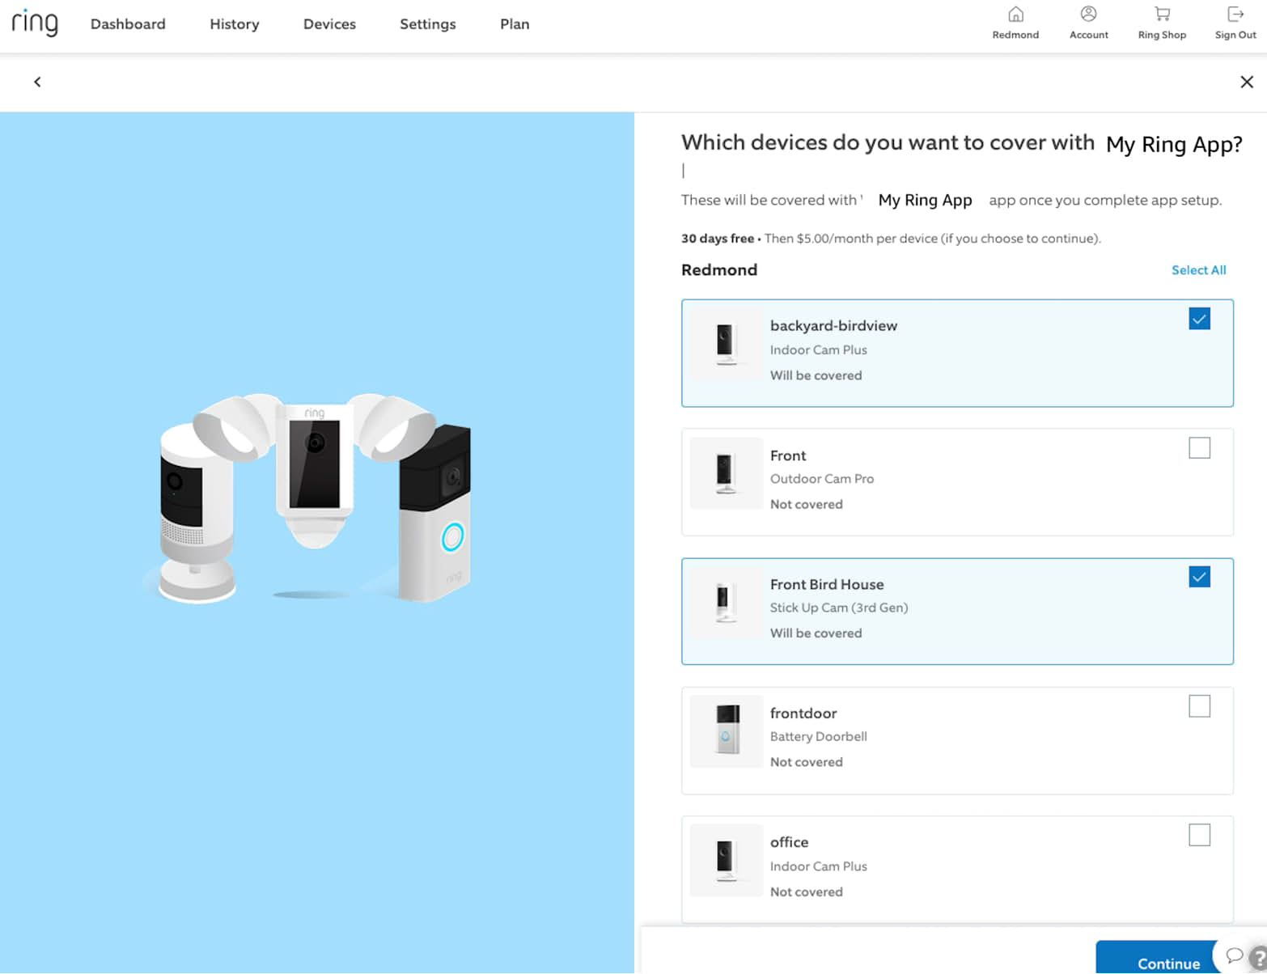
Task: Open the Devices menu
Action: point(329,24)
